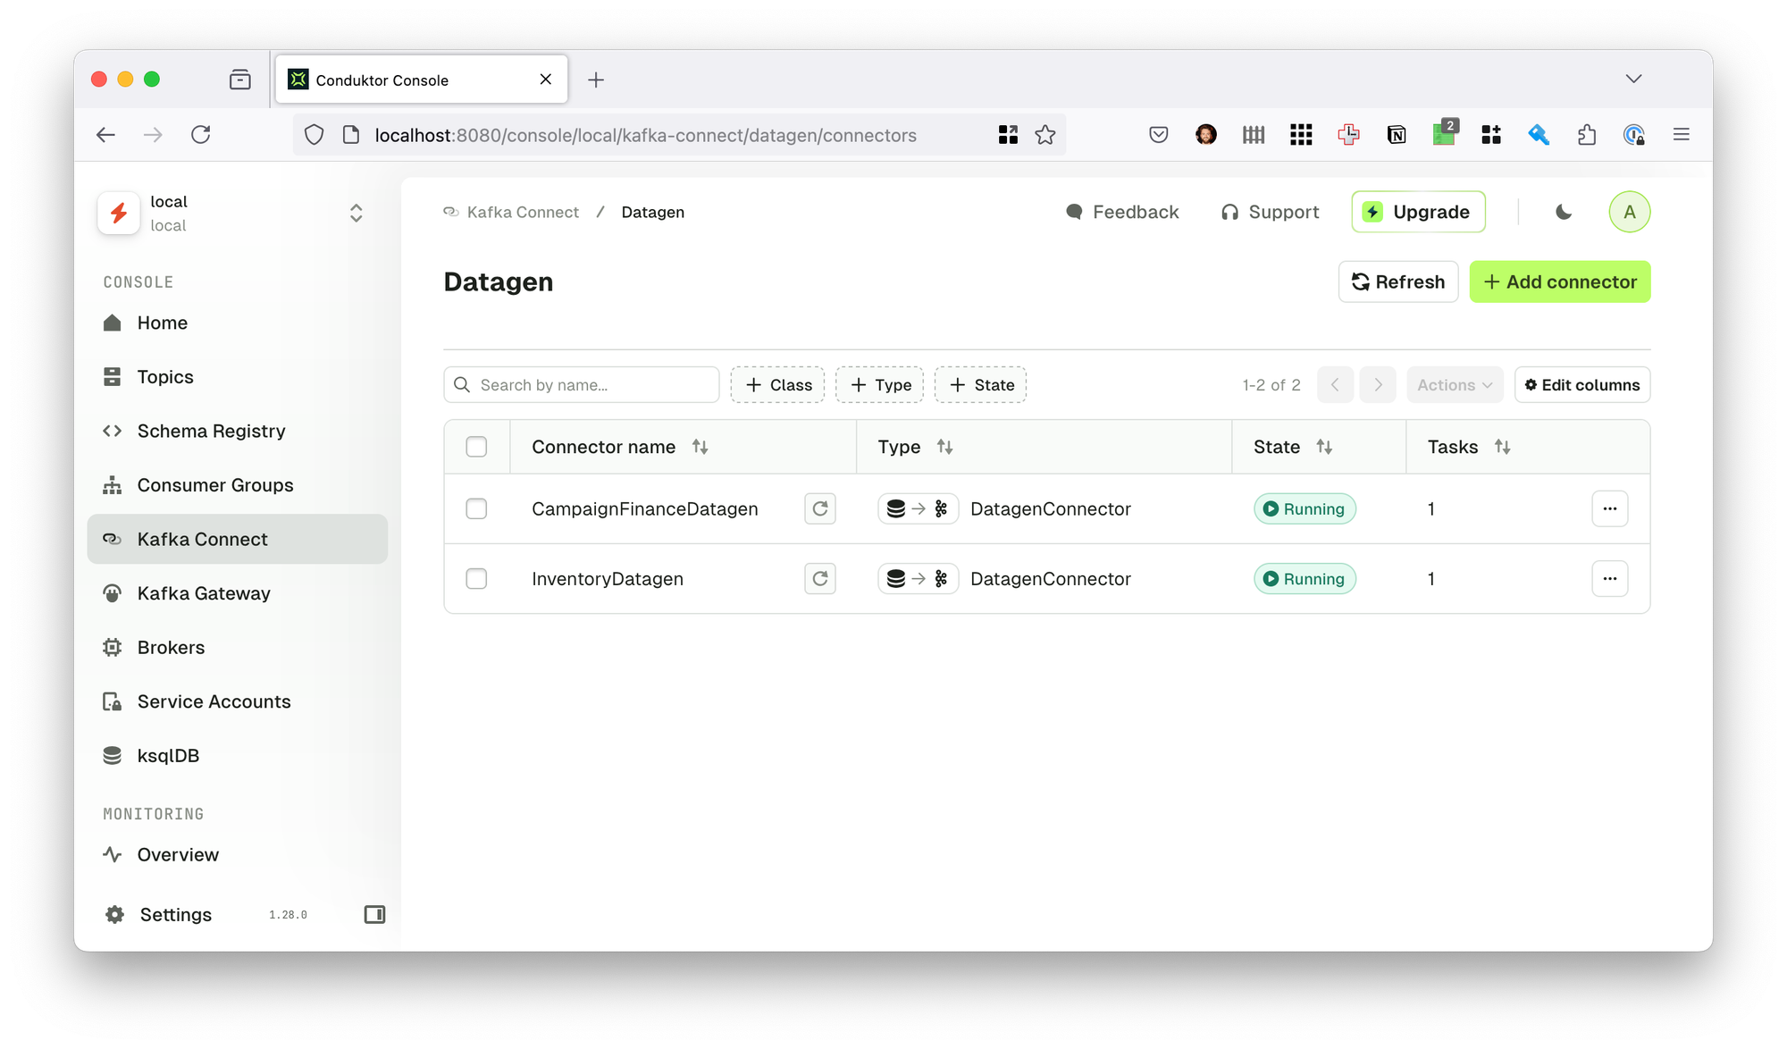
Task: Restart the CampaignFinanceDatagen connector
Action: (819, 508)
